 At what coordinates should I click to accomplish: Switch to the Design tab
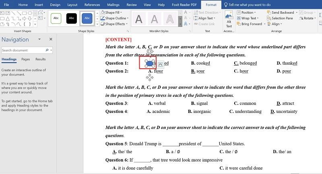click(55, 4)
